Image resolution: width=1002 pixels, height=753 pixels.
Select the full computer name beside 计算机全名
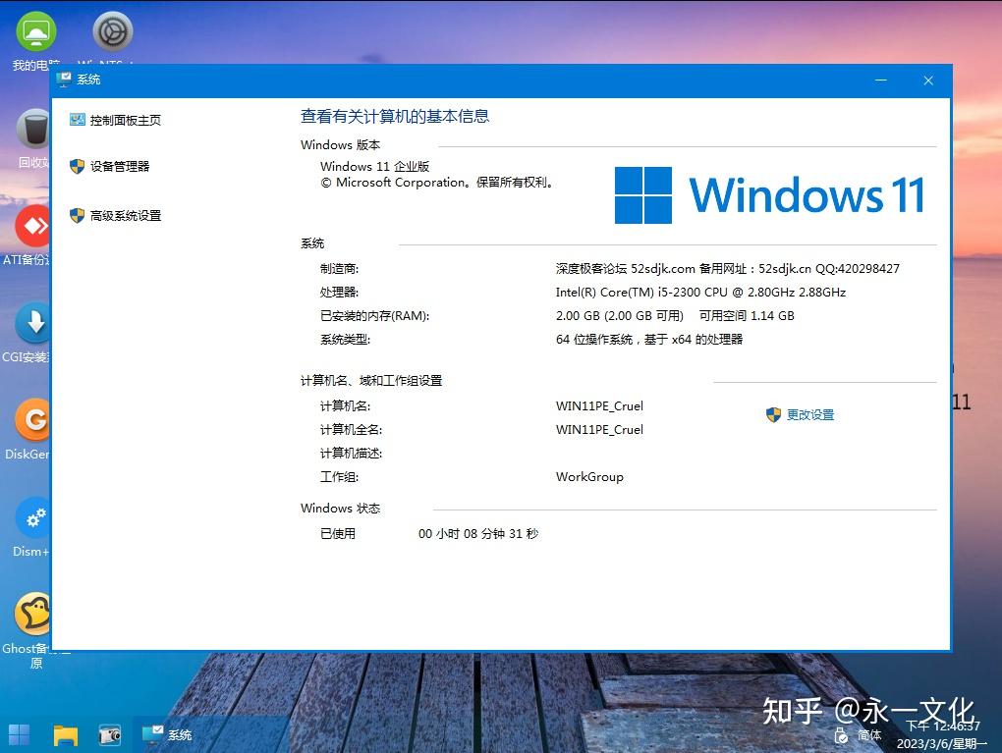click(x=599, y=430)
